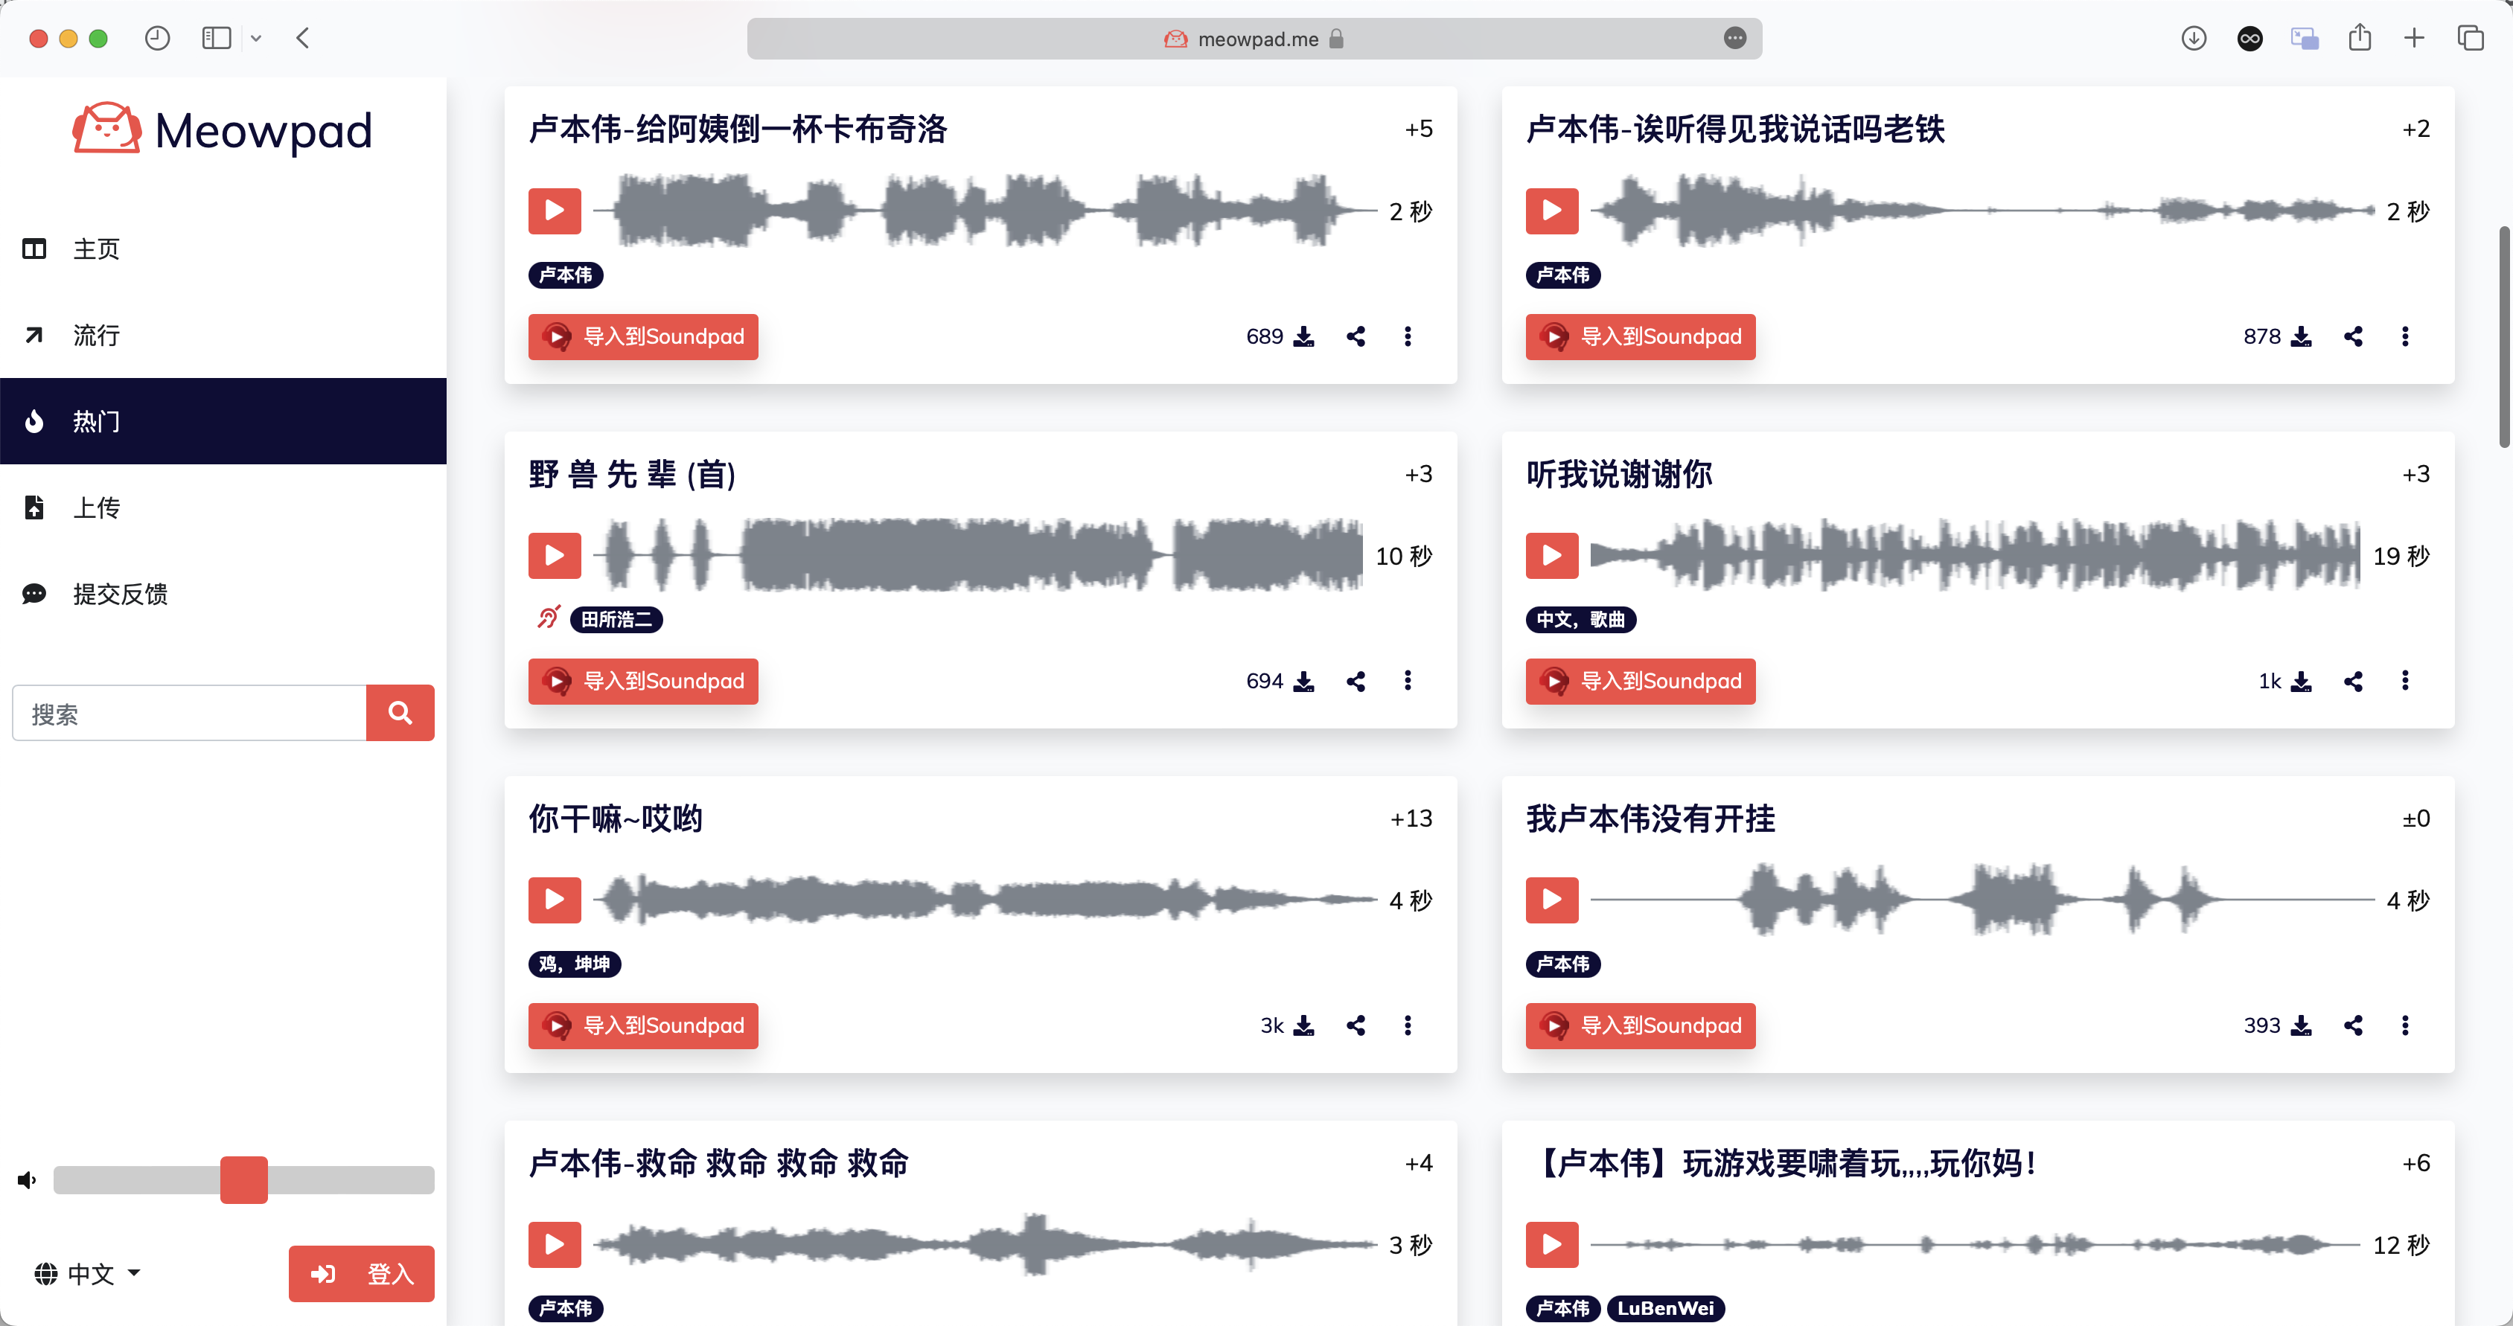Download 听我说谢谢你 with 1k downloads
2513x1326 pixels.
click(x=2300, y=682)
